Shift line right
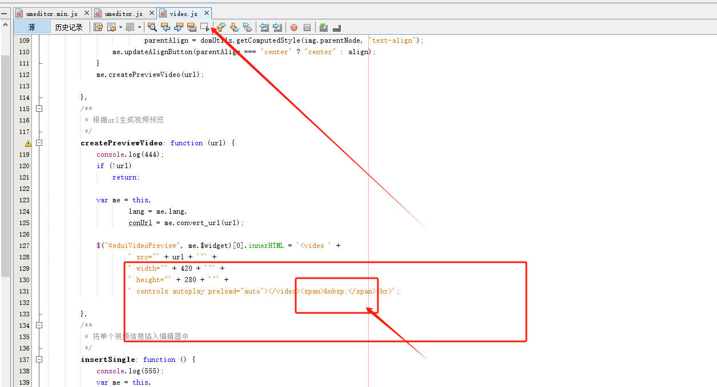This screenshot has height=387, width=717. 277,27
